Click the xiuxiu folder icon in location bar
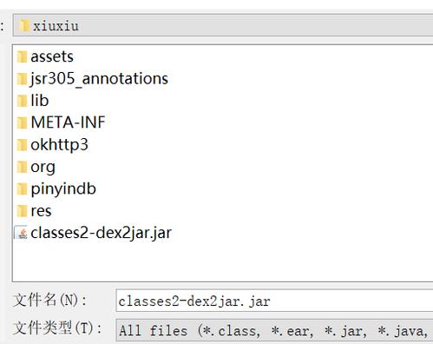The height and width of the screenshot is (344, 433). coord(24,26)
